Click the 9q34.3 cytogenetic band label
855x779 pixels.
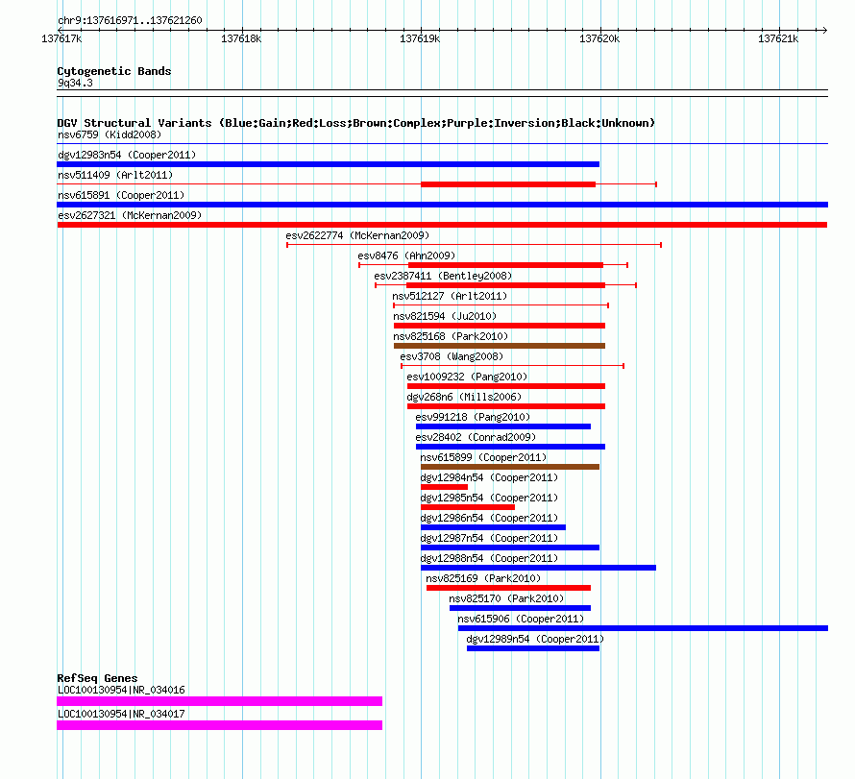pyautogui.click(x=75, y=83)
